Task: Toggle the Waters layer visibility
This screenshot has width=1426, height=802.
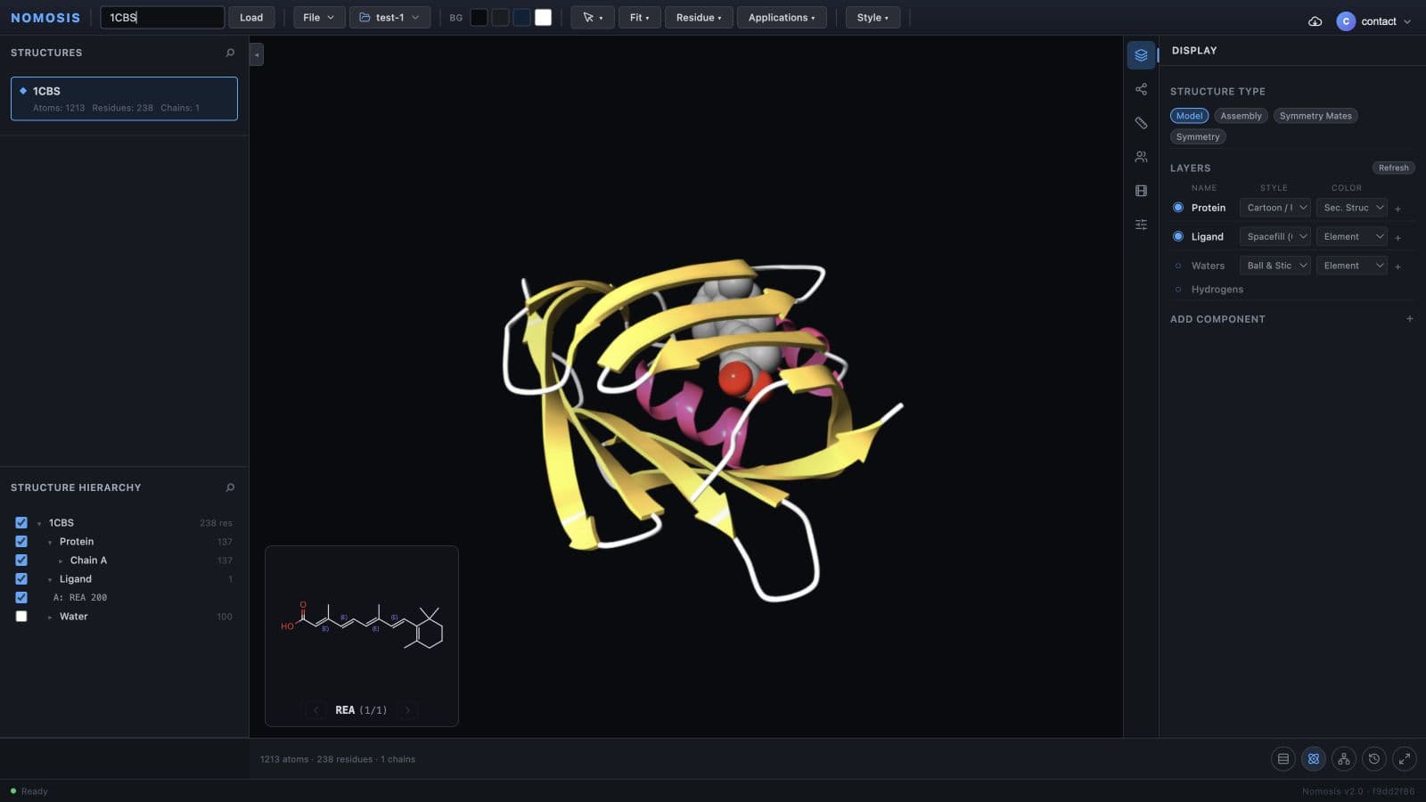Action: click(1178, 266)
